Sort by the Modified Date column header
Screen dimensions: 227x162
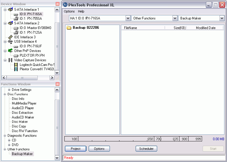pos(205,28)
